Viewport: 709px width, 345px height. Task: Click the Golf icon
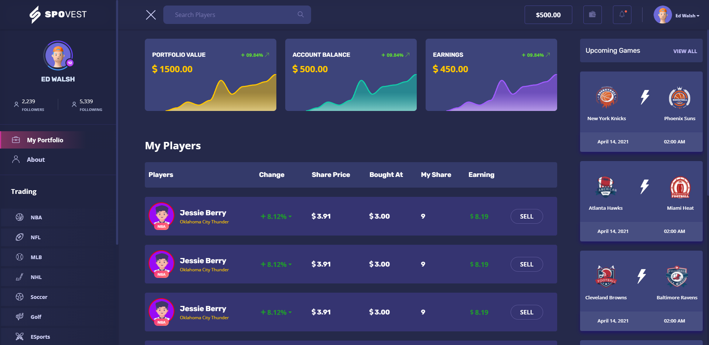[x=20, y=316]
